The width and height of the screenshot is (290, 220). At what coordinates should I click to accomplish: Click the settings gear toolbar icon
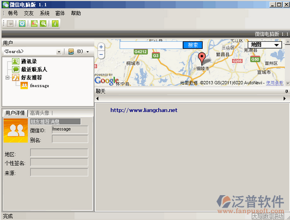22,24
